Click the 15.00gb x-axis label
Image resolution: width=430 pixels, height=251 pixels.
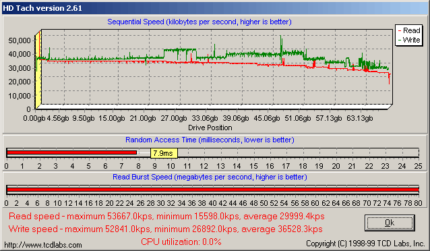click(x=112, y=118)
